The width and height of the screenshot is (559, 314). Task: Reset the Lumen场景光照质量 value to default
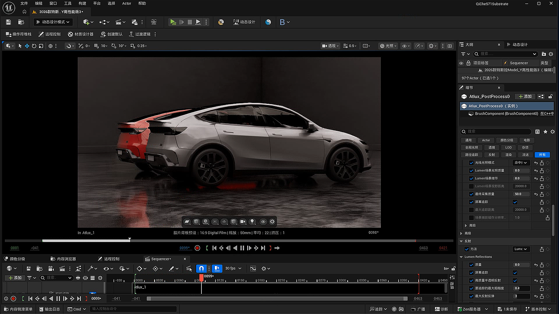[x=535, y=171]
